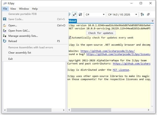157x115 pixels.
Task: Click Remove Assemblies with load errors entry
Action: tap(35, 47)
